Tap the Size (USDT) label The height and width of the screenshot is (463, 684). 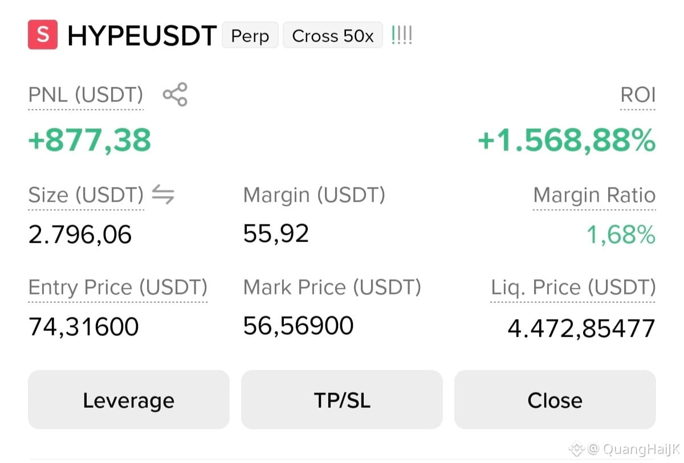click(x=86, y=196)
